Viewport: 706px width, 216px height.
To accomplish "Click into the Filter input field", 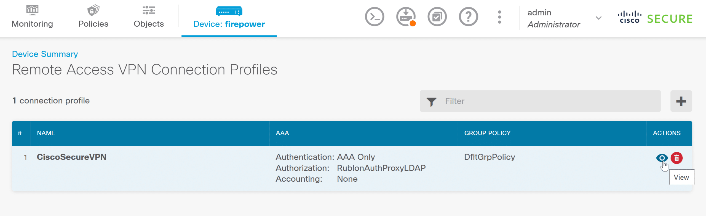I will 549,101.
